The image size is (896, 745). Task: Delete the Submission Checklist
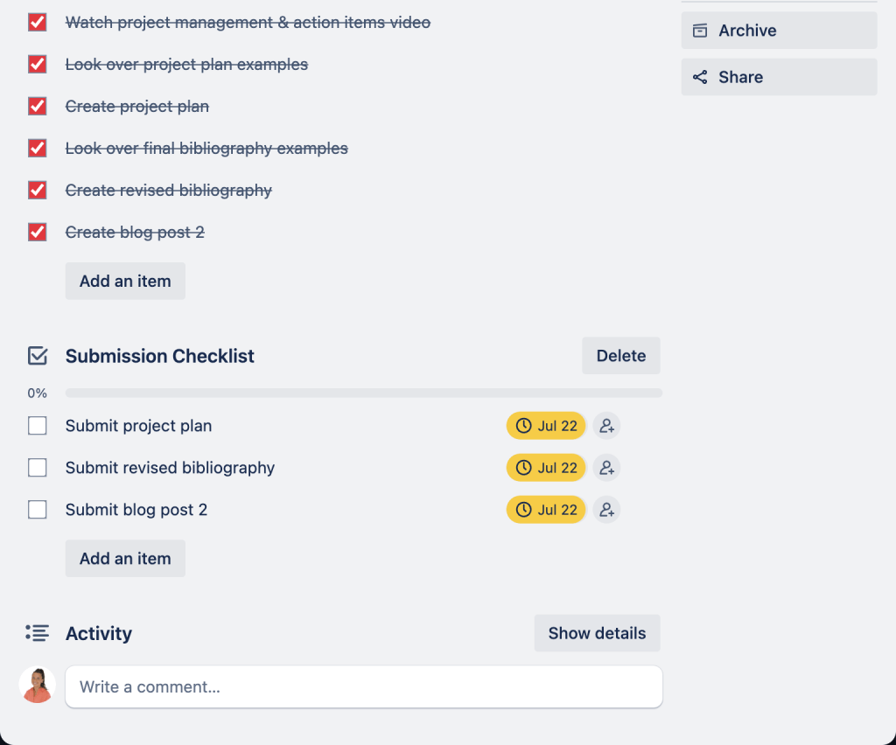click(x=621, y=356)
